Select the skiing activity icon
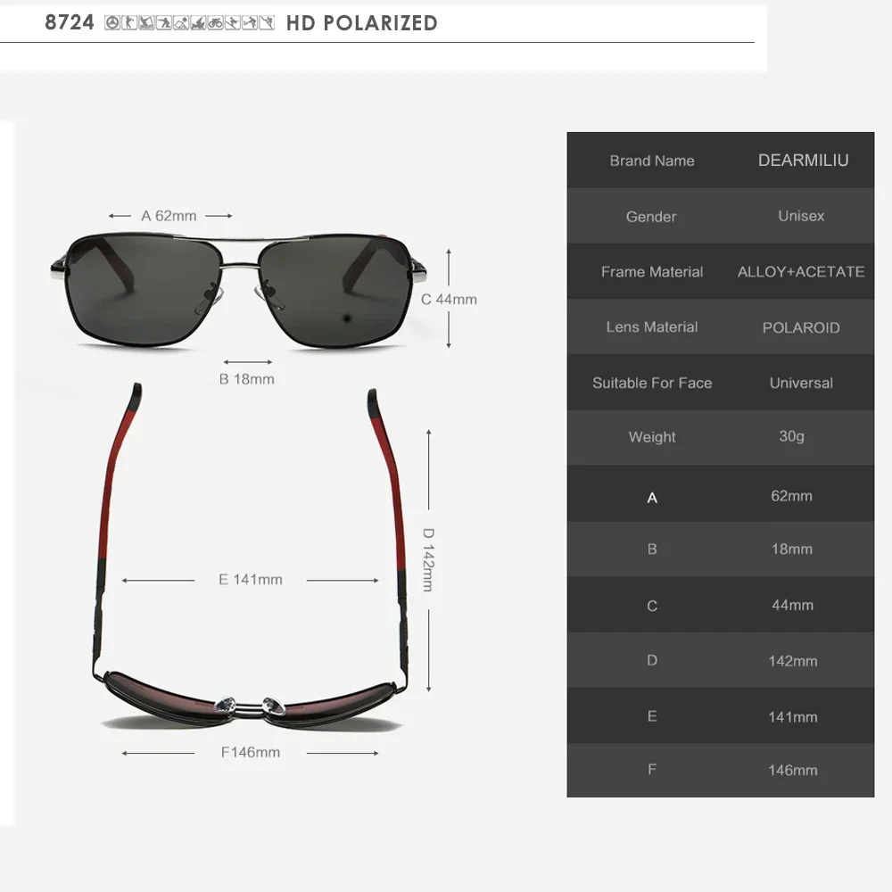Viewport: 892px width, 892px height. tap(233, 23)
